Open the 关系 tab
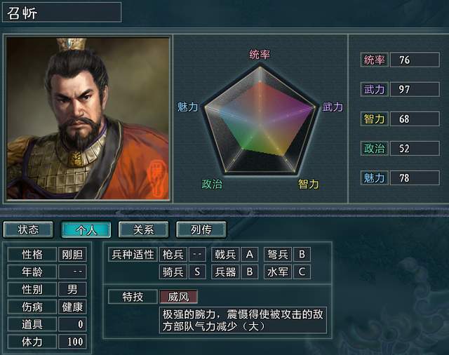449x355 pixels. 143,229
